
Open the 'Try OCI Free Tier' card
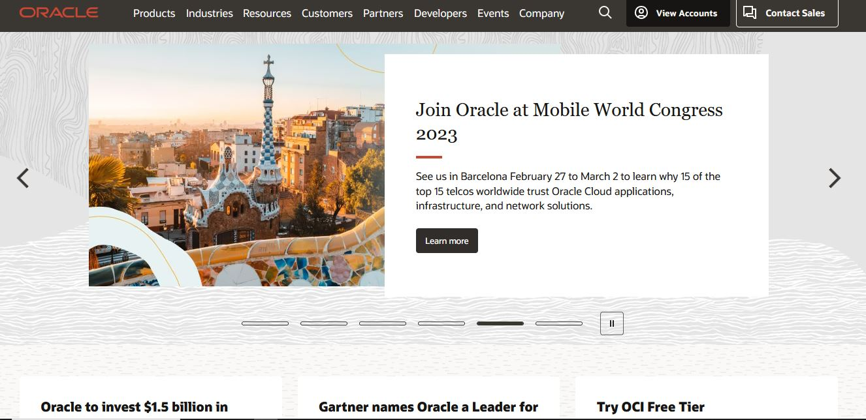706,398
